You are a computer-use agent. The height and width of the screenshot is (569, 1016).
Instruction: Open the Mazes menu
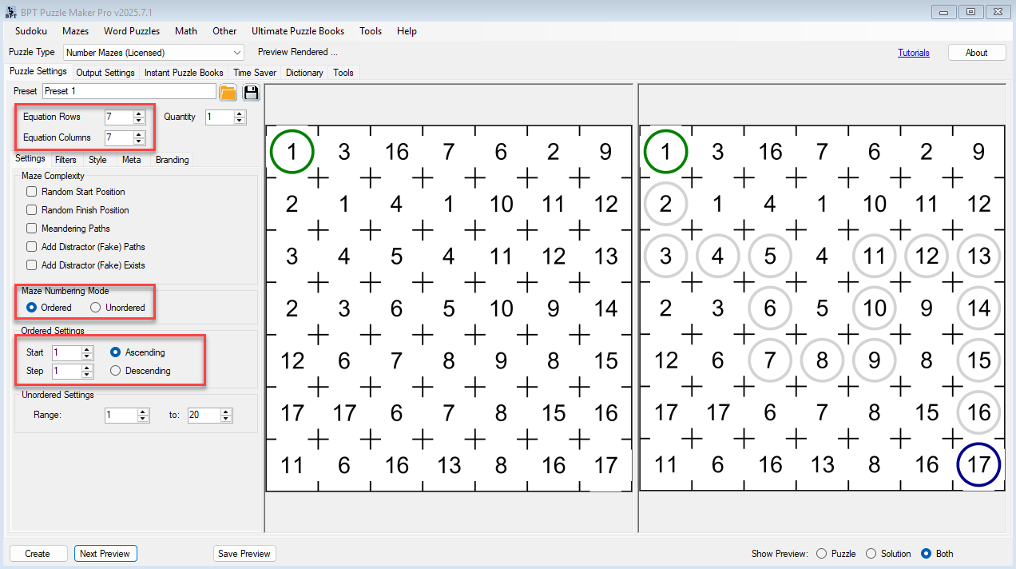click(x=75, y=31)
